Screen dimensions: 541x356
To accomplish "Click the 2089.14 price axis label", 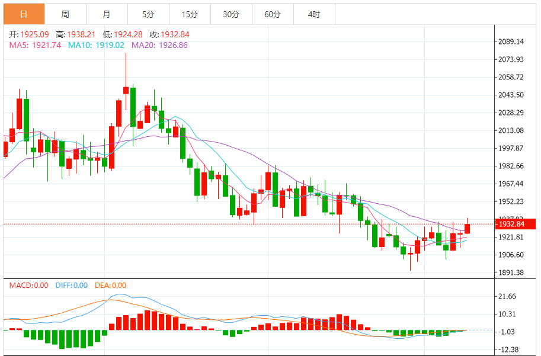I will (x=511, y=41).
